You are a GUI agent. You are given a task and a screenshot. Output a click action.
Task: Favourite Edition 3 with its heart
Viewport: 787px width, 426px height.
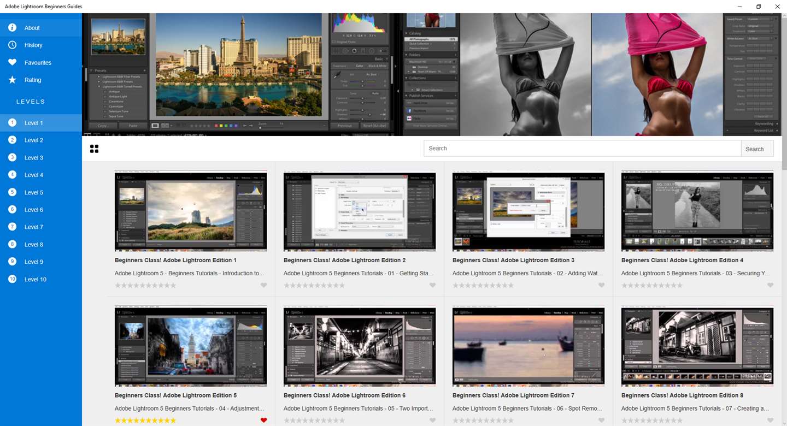click(601, 285)
